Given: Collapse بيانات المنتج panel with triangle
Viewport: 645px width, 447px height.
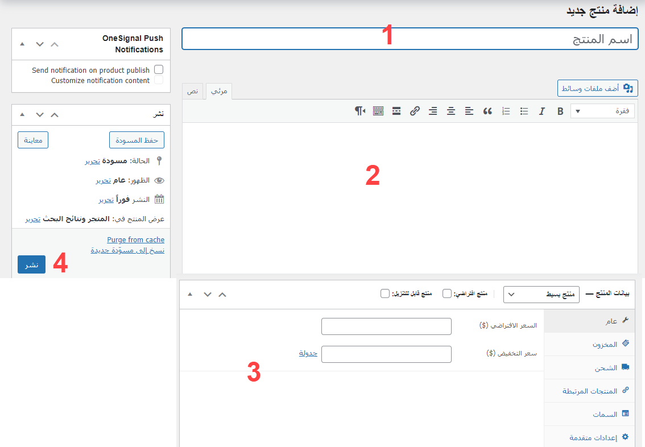Looking at the screenshot, I should [x=190, y=295].
